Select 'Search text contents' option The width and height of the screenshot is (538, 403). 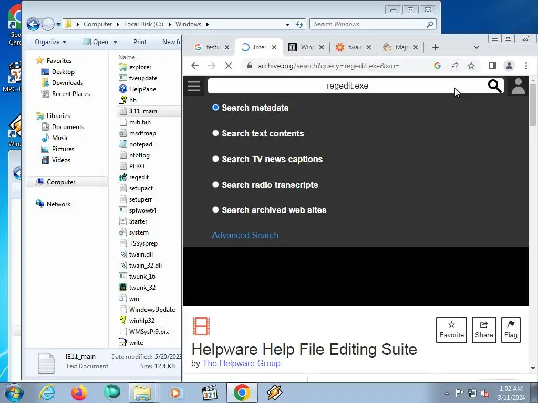coord(215,133)
